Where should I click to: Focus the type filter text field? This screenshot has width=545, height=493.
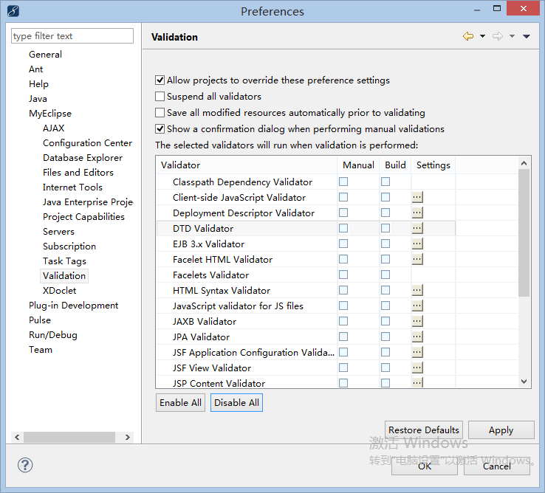(72, 36)
